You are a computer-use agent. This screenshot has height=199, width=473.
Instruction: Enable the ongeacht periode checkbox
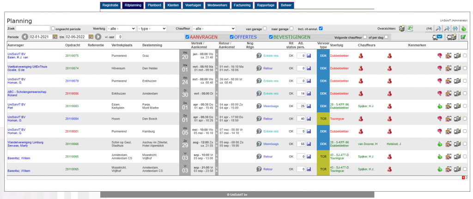pos(53,29)
